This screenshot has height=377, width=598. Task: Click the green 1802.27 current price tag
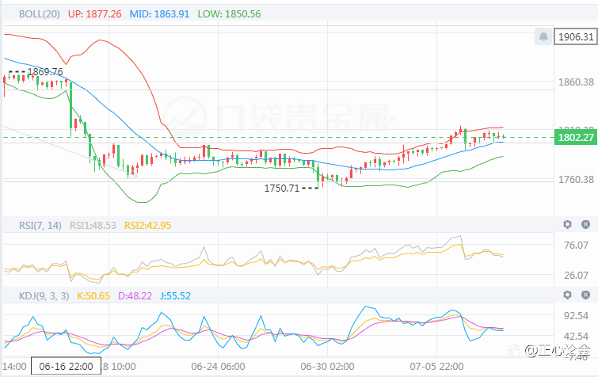576,137
